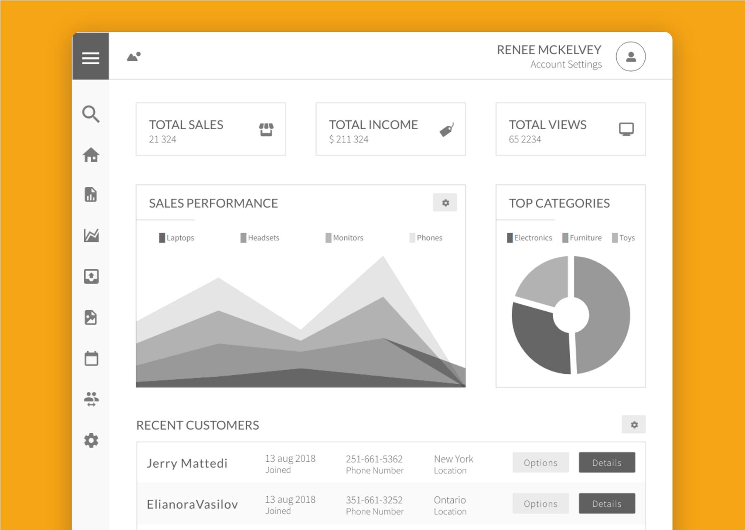Select the home icon in the sidebar

point(91,155)
